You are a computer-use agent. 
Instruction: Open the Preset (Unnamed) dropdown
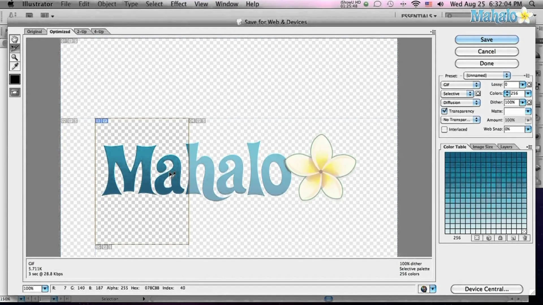[487, 75]
